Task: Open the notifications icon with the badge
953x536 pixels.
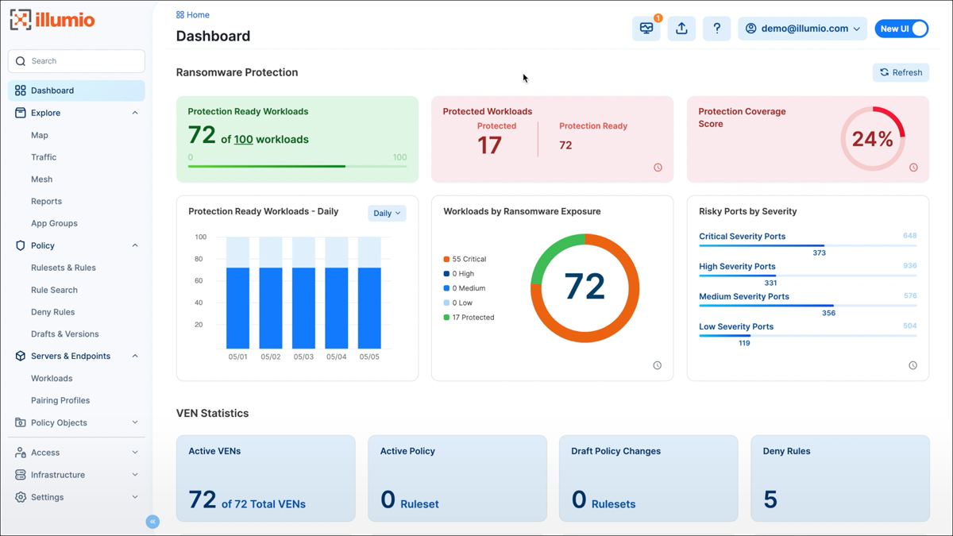Action: click(646, 28)
